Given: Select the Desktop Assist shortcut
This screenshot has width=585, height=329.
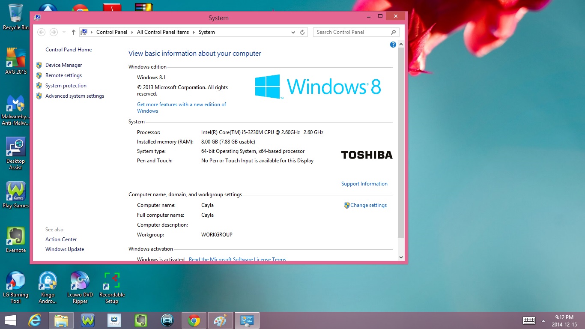Looking at the screenshot, I should [x=15, y=154].
